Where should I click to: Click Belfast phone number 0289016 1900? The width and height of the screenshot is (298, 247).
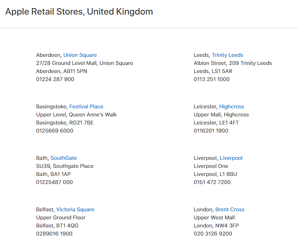pos(54,234)
